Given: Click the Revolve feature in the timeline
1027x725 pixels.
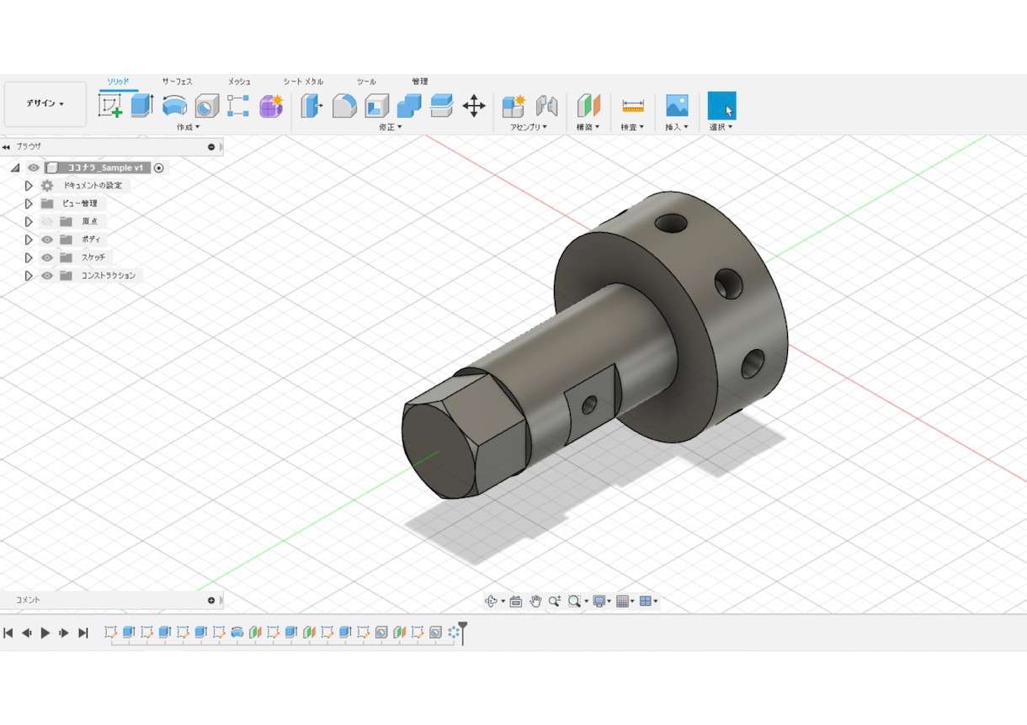Looking at the screenshot, I should pos(237,632).
